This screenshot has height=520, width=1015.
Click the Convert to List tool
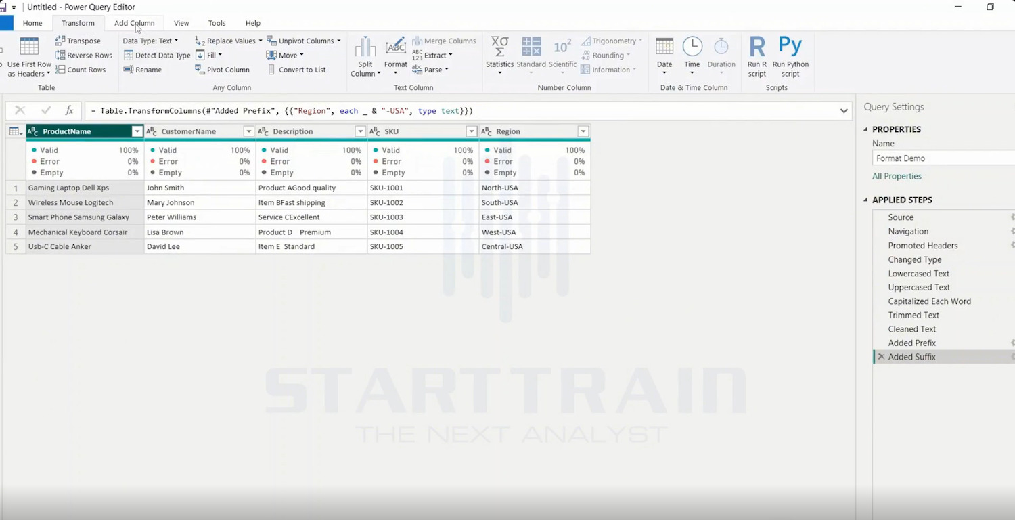(x=296, y=70)
